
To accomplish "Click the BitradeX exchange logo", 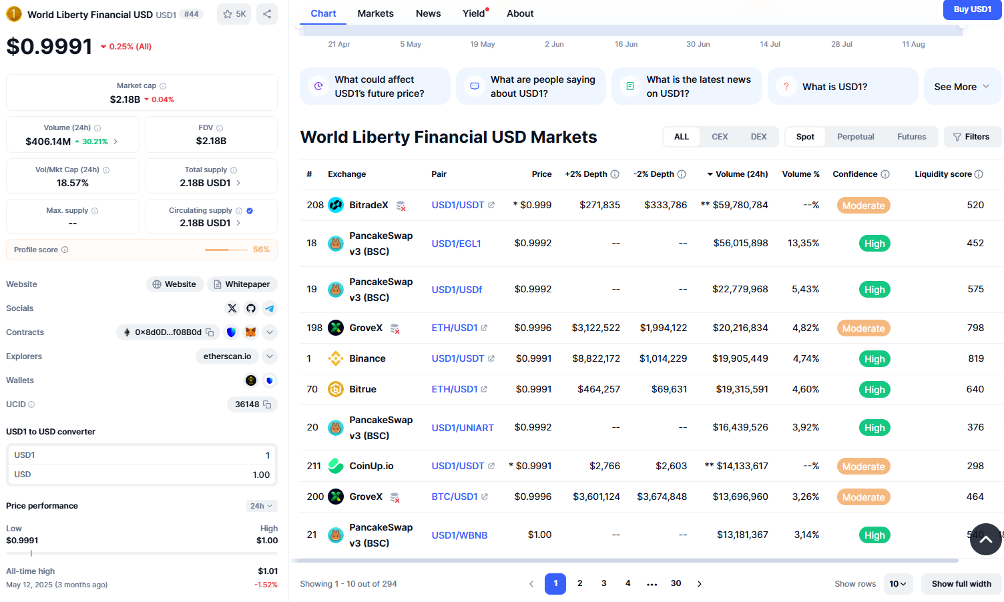I will [336, 205].
